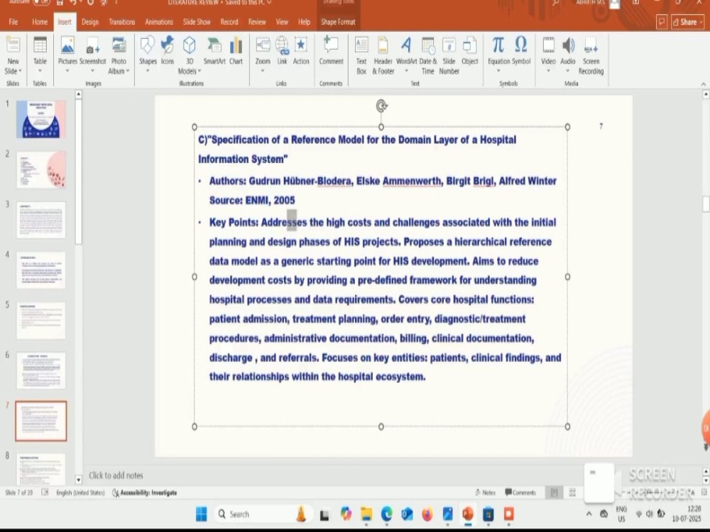Open the Animations tab

pyautogui.click(x=159, y=22)
